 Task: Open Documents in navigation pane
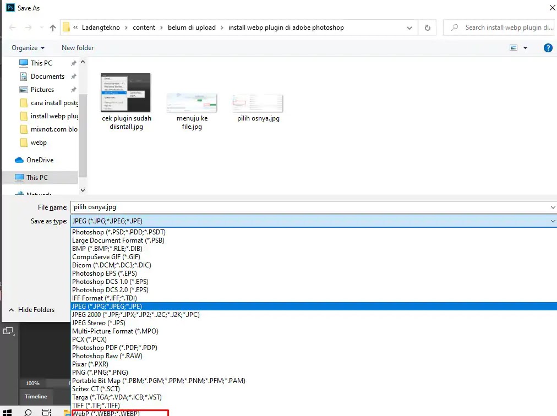coord(47,76)
